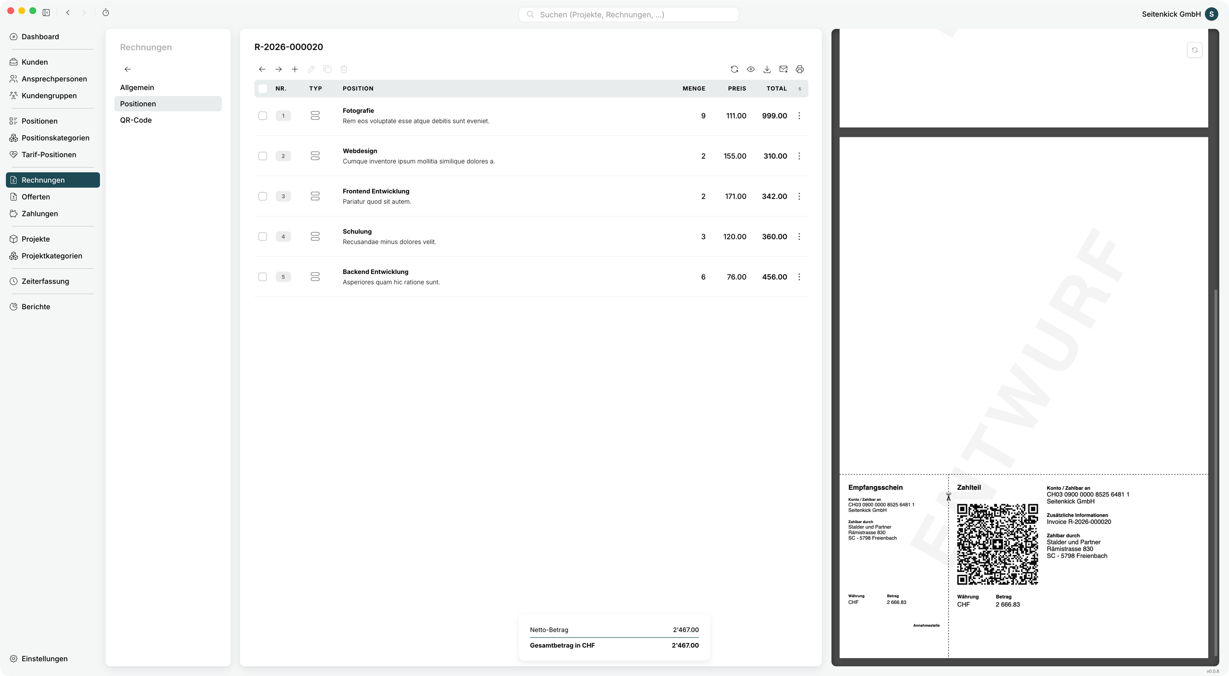The height and width of the screenshot is (676, 1229).
Task: Switch to the QR-Code tab
Action: 168,120
